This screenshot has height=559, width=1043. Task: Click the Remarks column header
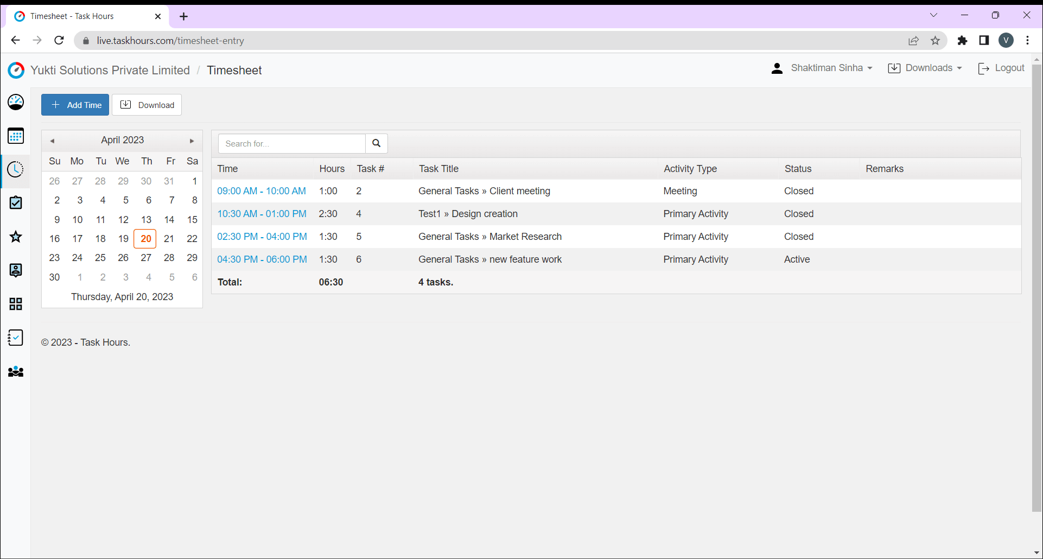885,169
